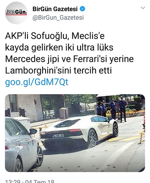150x183 pixels.
Task: Click the Lamborghini license plate in the photo
Action: [58, 136]
